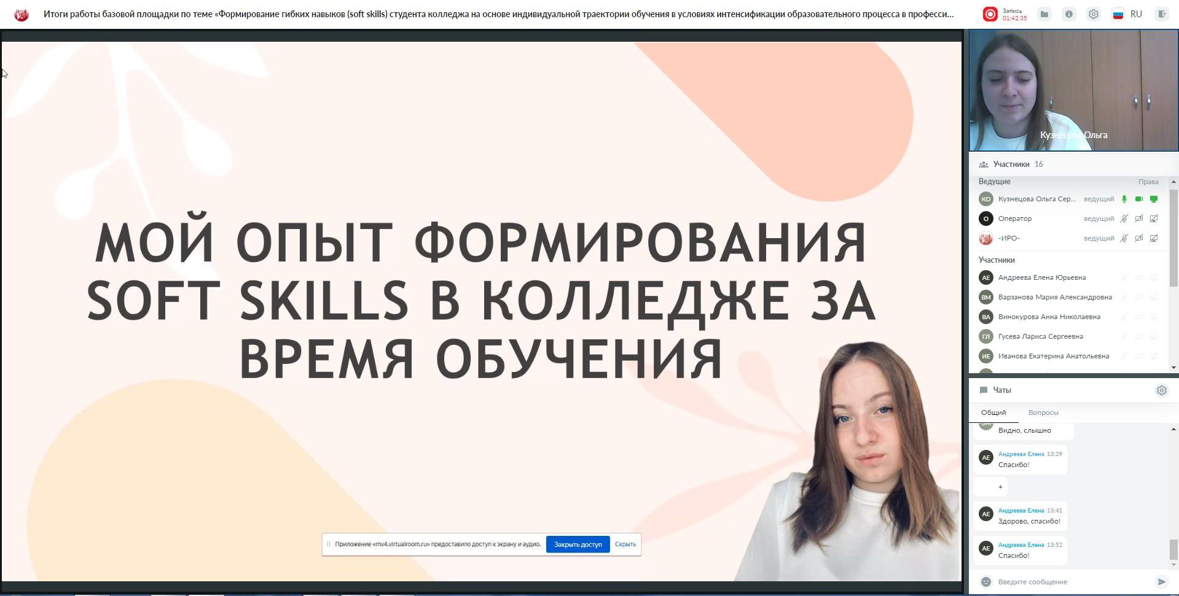
Task: Click the Скрыть link in sharing bar
Action: point(625,544)
